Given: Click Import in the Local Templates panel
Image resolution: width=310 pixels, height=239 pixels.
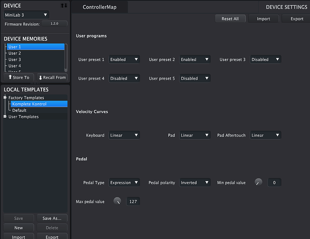Looking at the screenshot, I should (19, 237).
